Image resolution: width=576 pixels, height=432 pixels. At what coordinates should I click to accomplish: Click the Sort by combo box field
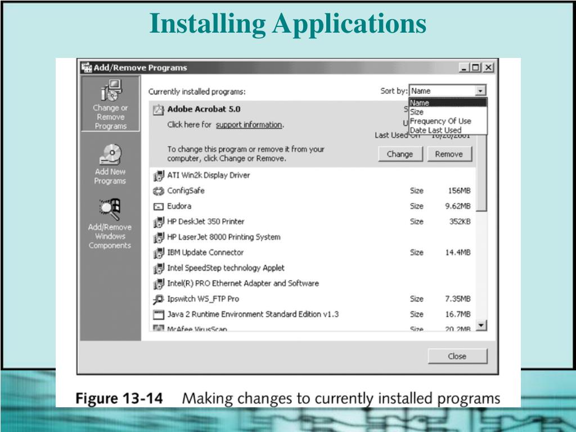click(447, 91)
